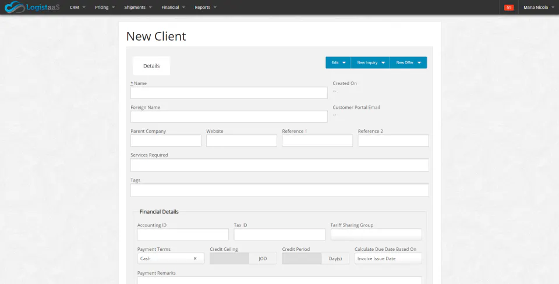Click the Services Required field

point(279,165)
